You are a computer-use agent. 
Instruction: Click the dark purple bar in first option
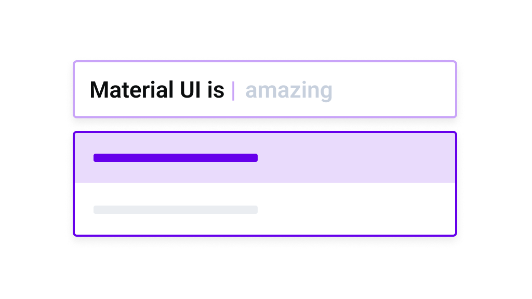(x=176, y=158)
